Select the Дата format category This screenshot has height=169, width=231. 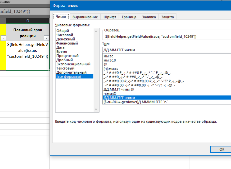tap(74, 47)
